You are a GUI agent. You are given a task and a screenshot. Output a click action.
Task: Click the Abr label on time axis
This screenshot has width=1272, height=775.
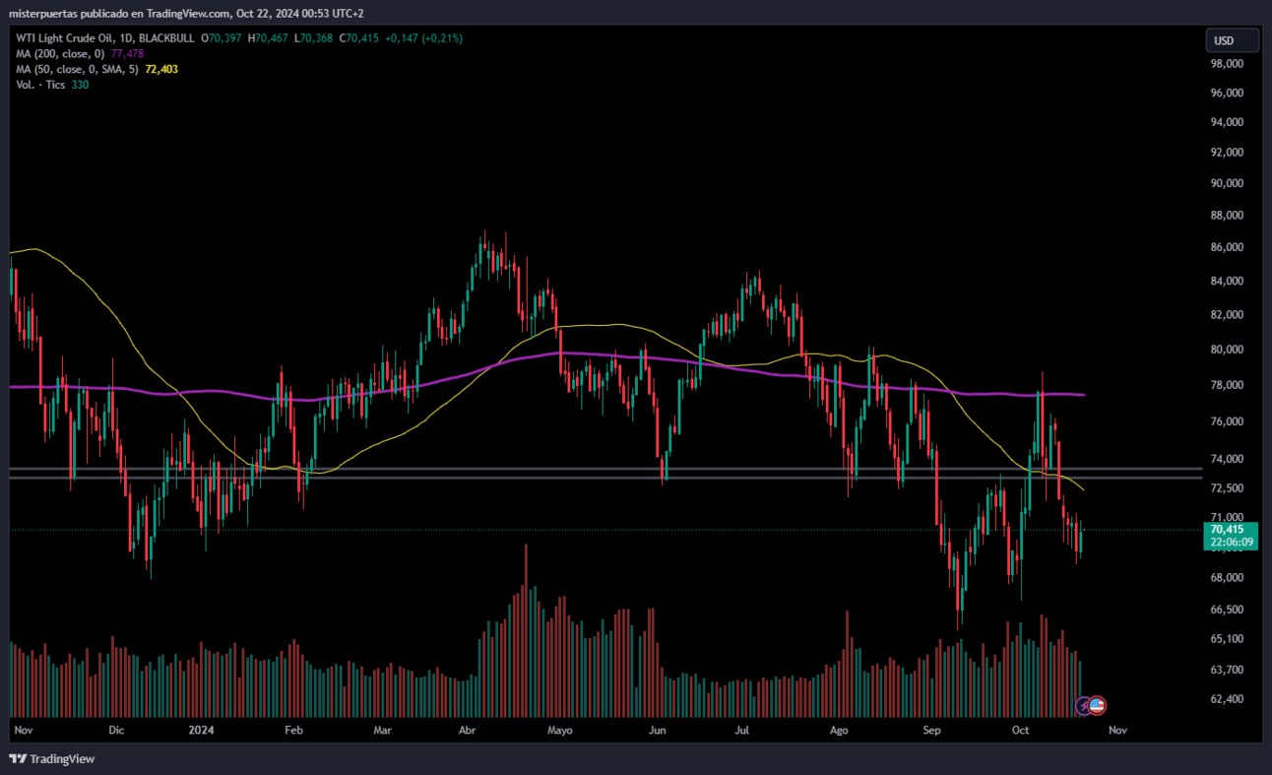tap(469, 731)
